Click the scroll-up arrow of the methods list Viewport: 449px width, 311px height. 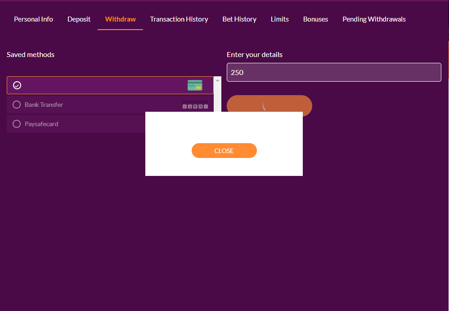218,80
